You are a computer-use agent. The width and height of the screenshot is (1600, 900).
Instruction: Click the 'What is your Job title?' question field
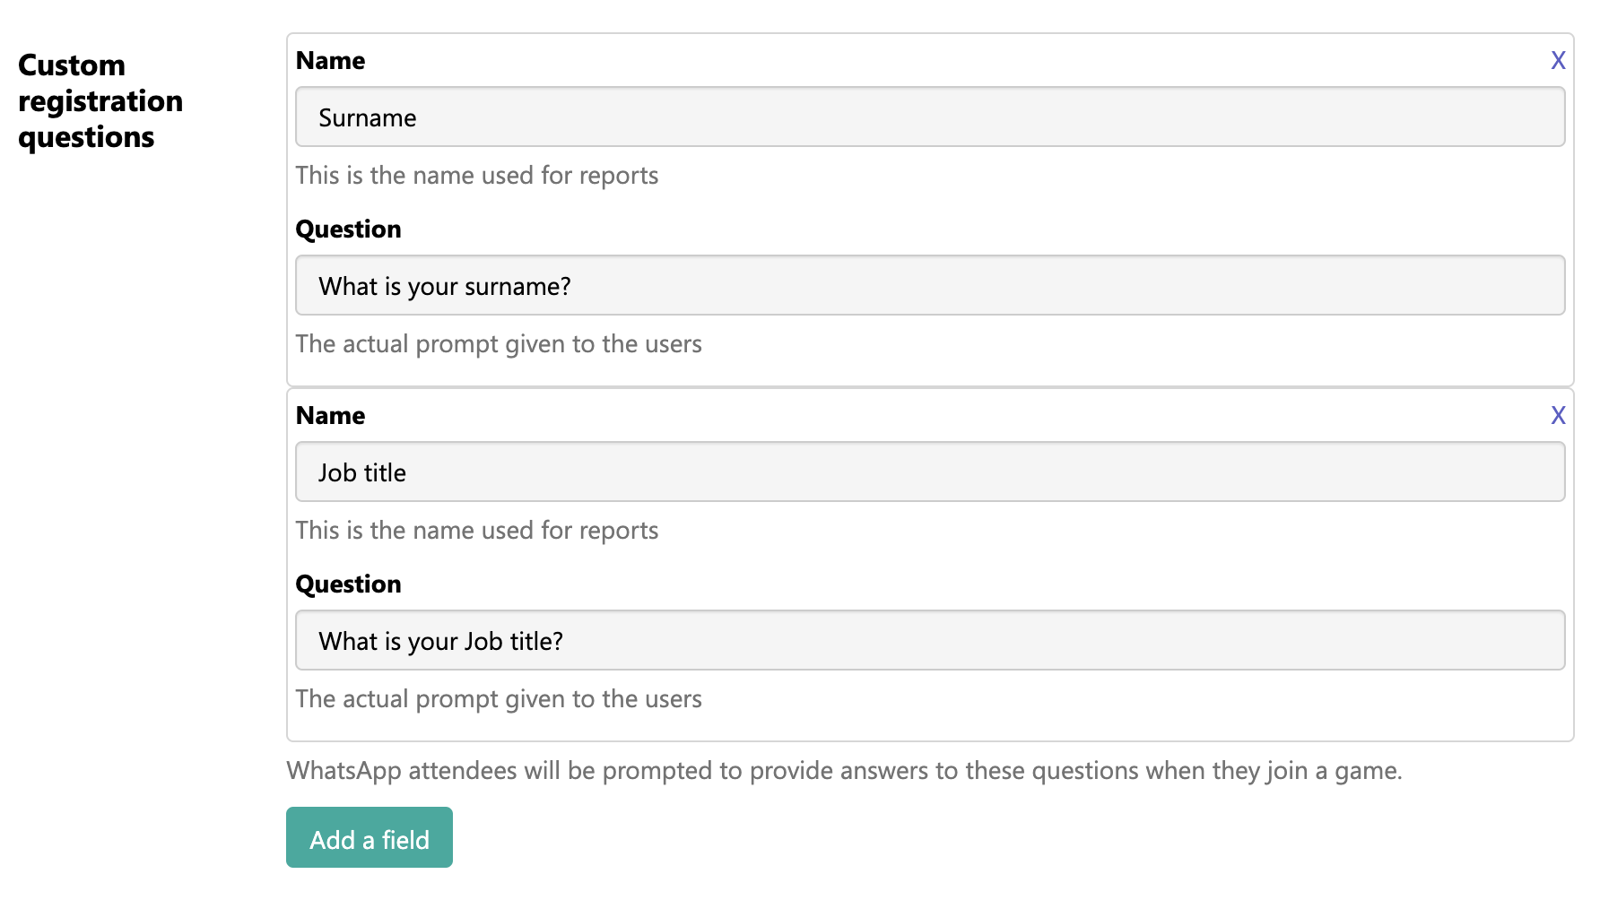click(930, 640)
